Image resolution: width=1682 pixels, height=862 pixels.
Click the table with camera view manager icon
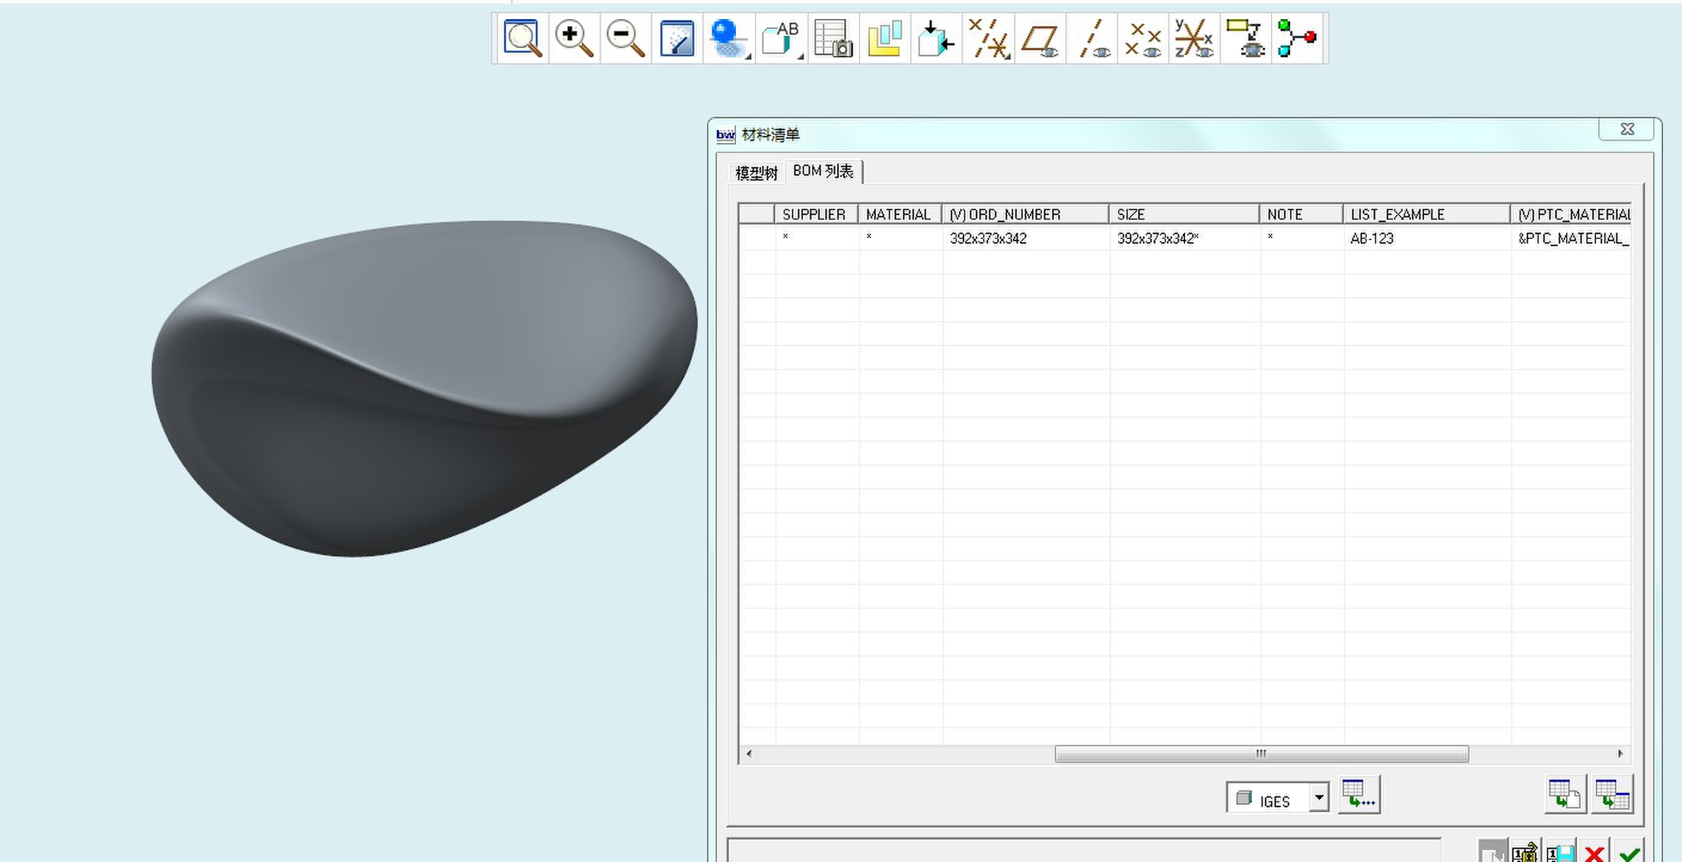[x=834, y=38]
